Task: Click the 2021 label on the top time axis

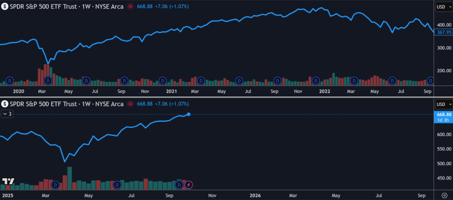Action: [172, 91]
